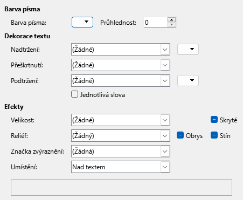Open the Umístění dropdown showing Nad textem
Screen dimensions: 243x200
click(121, 167)
